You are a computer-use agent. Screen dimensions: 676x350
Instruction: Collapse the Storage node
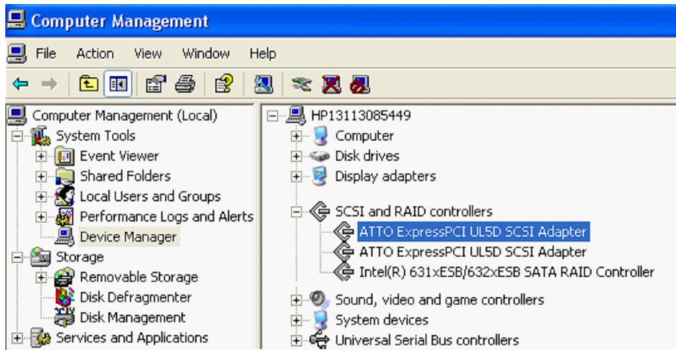coord(17,257)
